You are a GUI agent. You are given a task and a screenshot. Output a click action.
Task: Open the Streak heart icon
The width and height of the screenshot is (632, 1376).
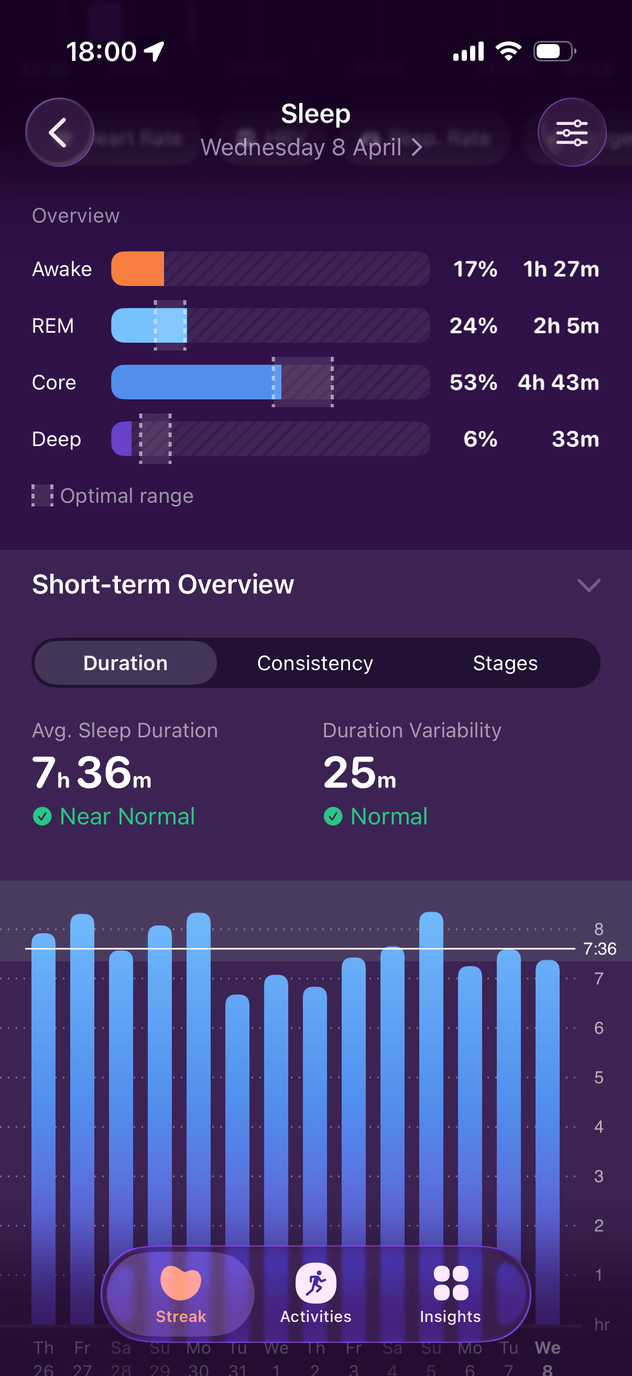click(x=181, y=1283)
